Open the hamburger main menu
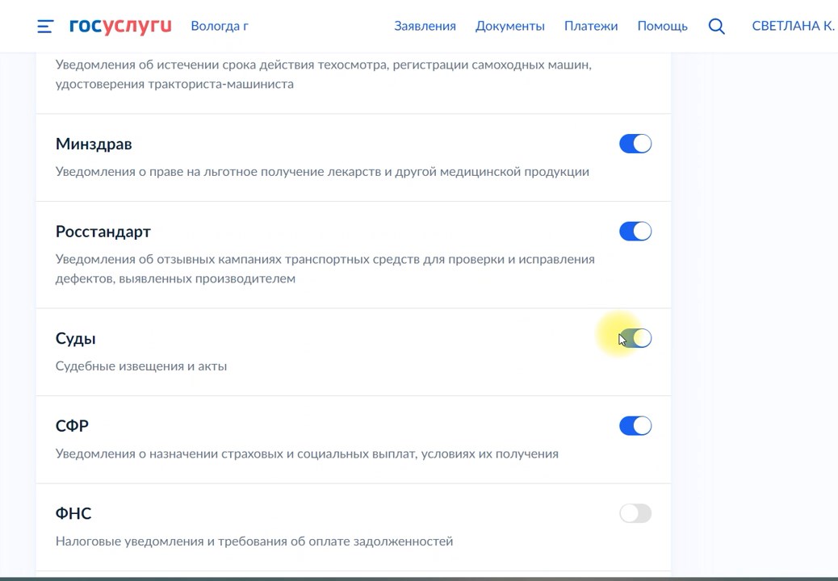This screenshot has height=581, width=838. click(45, 27)
